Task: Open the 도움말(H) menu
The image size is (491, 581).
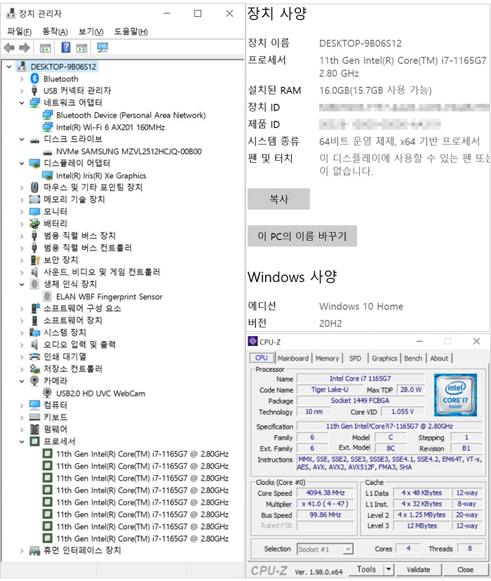Action: pos(130,32)
